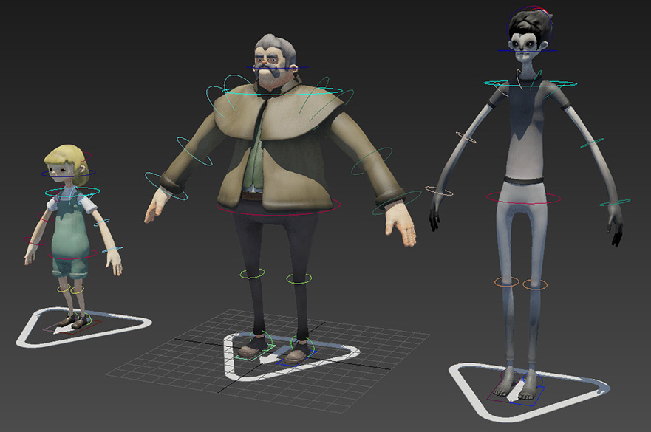Select thin character's teal elbow ring farthest from old man
Viewport: 651px width, 432px height.
tap(592, 143)
